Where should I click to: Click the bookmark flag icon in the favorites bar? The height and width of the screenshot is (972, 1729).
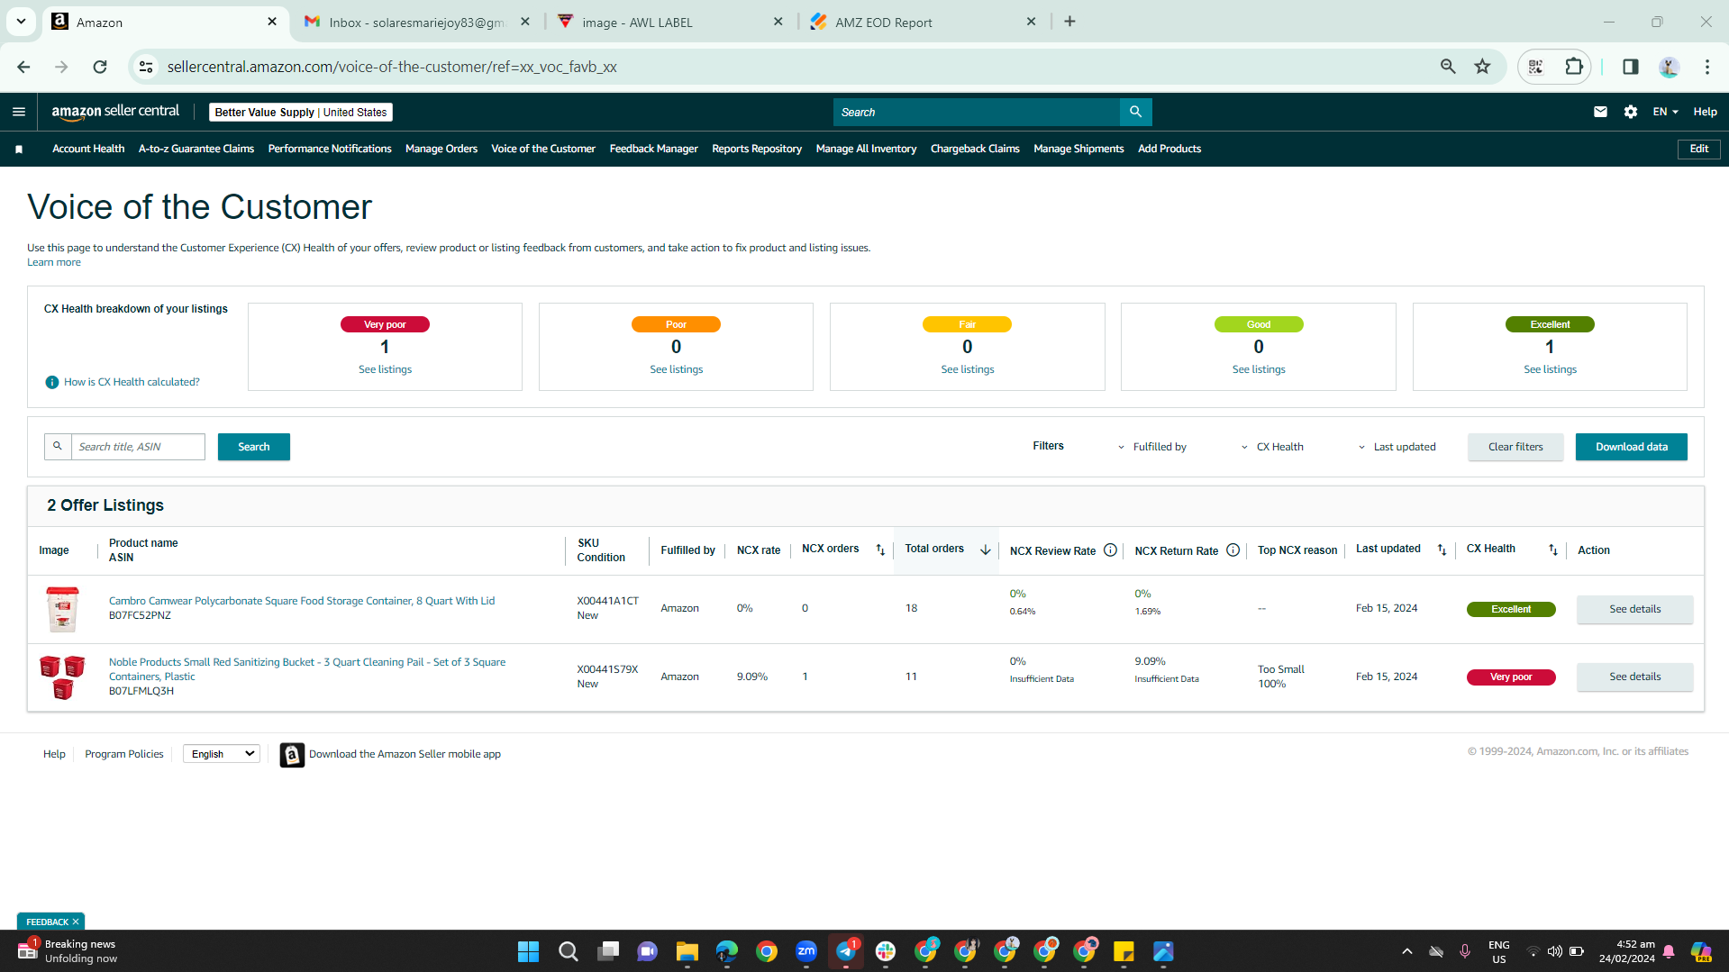click(19, 150)
